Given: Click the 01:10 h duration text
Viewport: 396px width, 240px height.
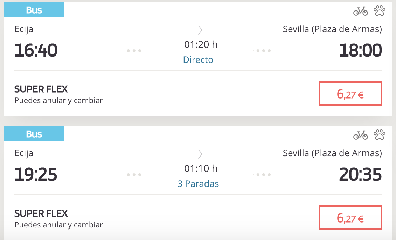Looking at the screenshot, I should tap(201, 169).
